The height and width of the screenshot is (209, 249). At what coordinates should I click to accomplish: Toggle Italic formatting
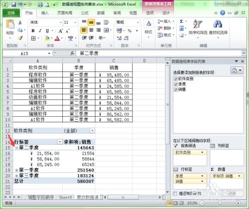click(x=40, y=31)
